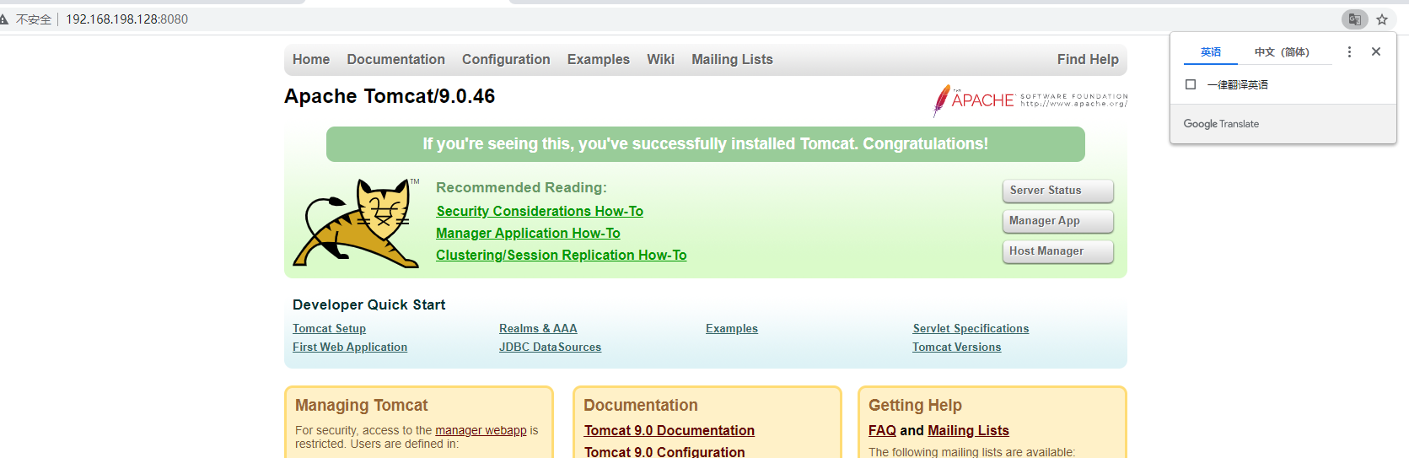Open Servlet Specifications link
The image size is (1409, 458).
tap(971, 329)
